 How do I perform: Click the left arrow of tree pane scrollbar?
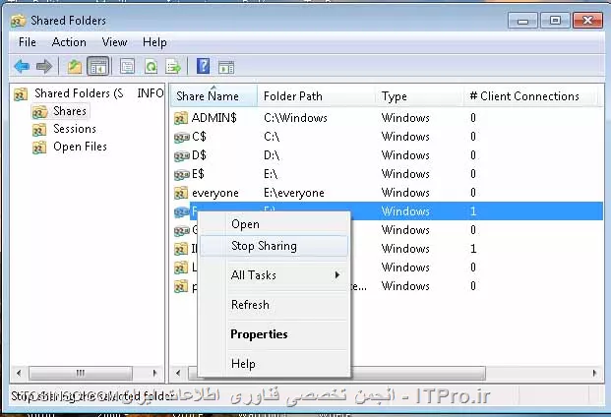pyautogui.click(x=19, y=373)
